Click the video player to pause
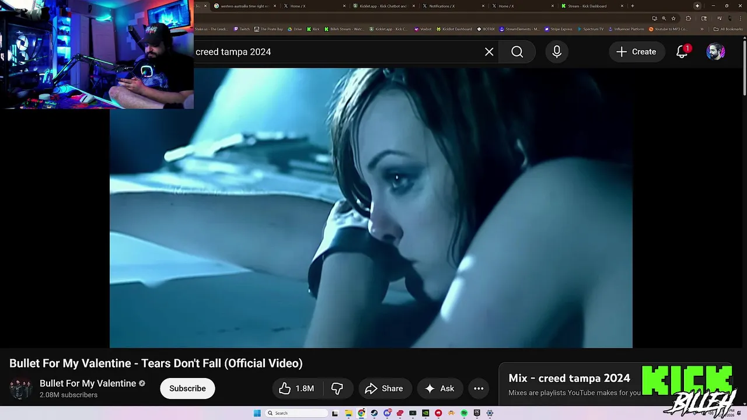 point(371,208)
